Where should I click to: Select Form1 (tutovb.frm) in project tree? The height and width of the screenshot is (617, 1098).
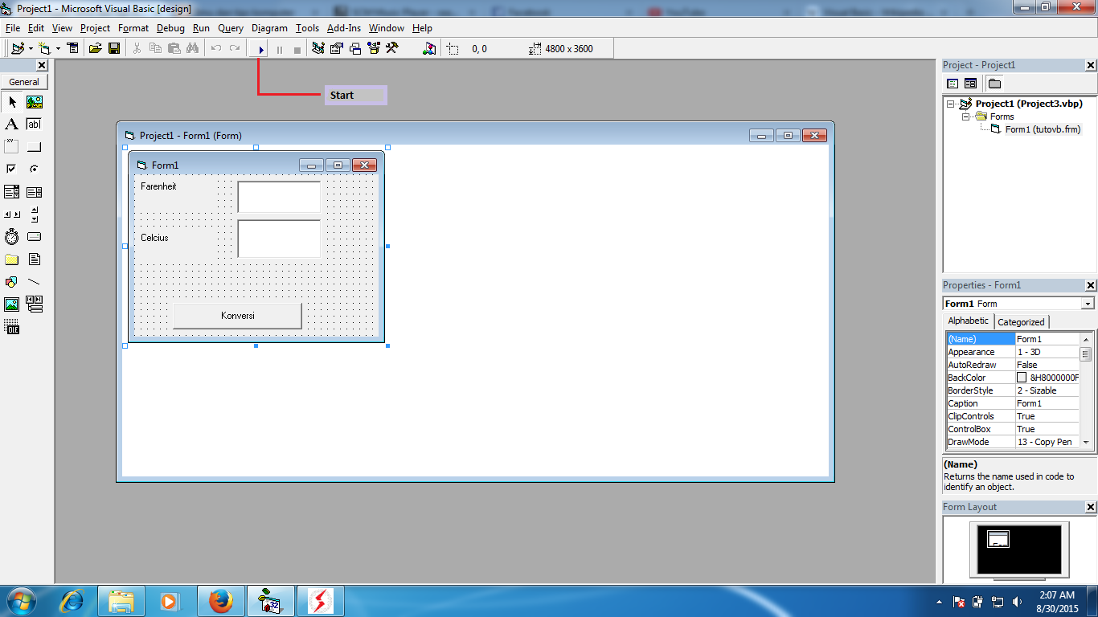coord(1043,129)
